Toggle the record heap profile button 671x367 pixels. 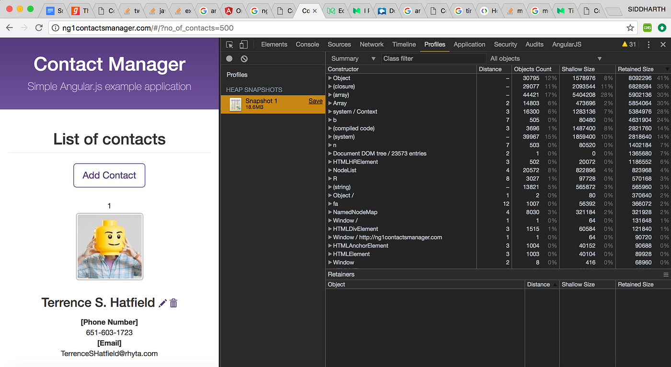[229, 58]
